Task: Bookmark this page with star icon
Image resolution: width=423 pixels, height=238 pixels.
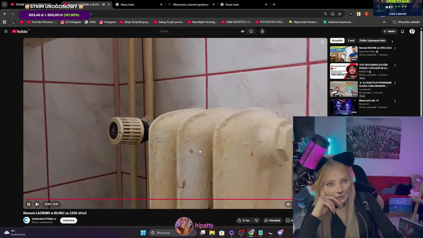Action: click(x=339, y=14)
